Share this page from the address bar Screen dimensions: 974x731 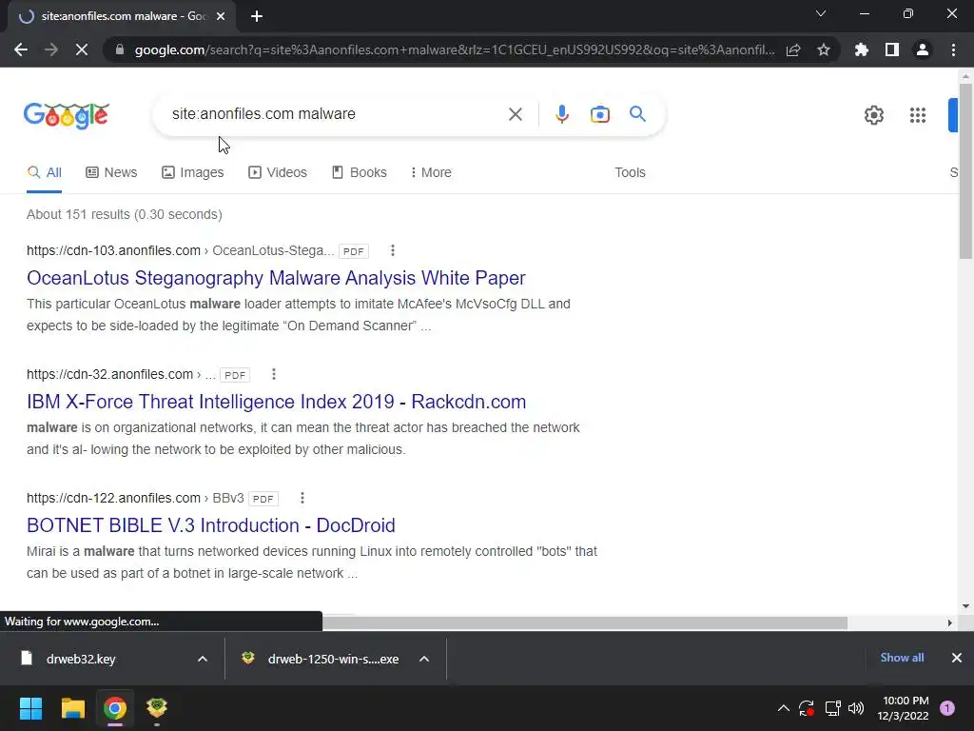click(x=793, y=49)
